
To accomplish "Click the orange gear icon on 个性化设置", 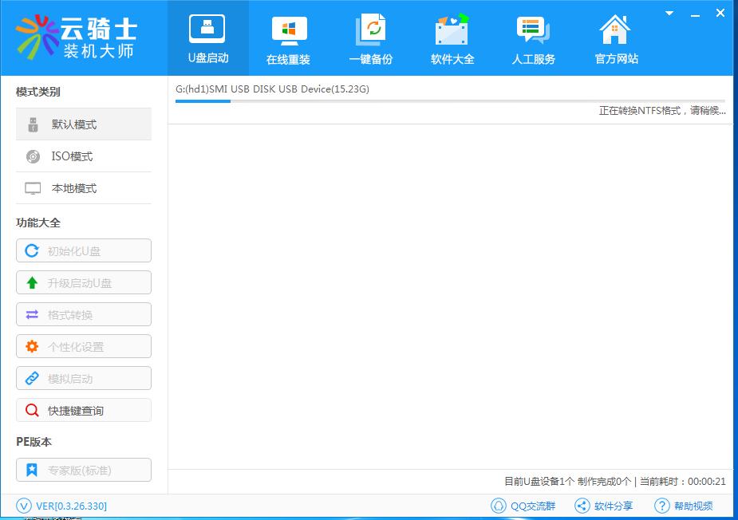I will pyautogui.click(x=32, y=347).
